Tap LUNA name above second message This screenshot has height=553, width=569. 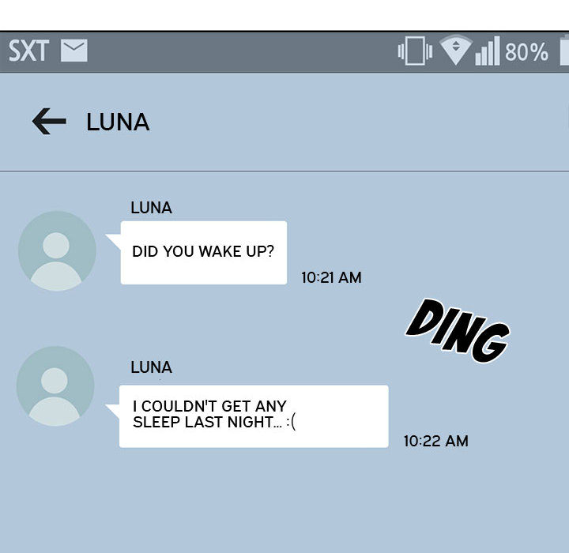151,367
